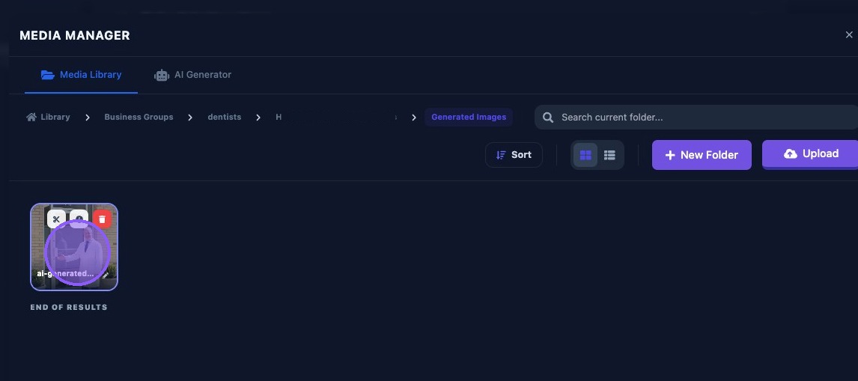This screenshot has height=381, width=858.
Task: Click the robot icon of AI Generator
Action: coord(162,75)
